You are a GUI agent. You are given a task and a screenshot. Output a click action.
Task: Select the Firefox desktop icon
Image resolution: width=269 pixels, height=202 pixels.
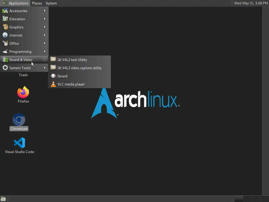pos(23,92)
